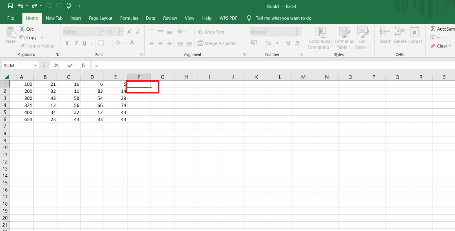Open the Alignment dialog launcher
The height and width of the screenshot is (231, 455).
[244, 54]
